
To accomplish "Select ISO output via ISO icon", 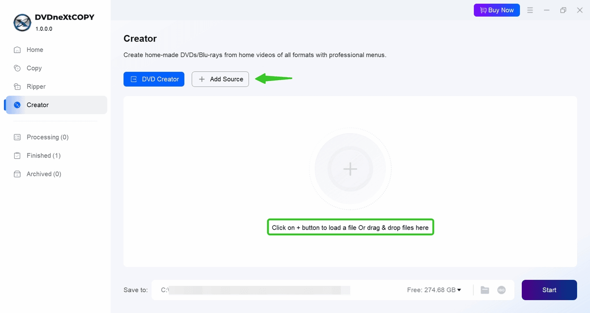I will (x=501, y=290).
